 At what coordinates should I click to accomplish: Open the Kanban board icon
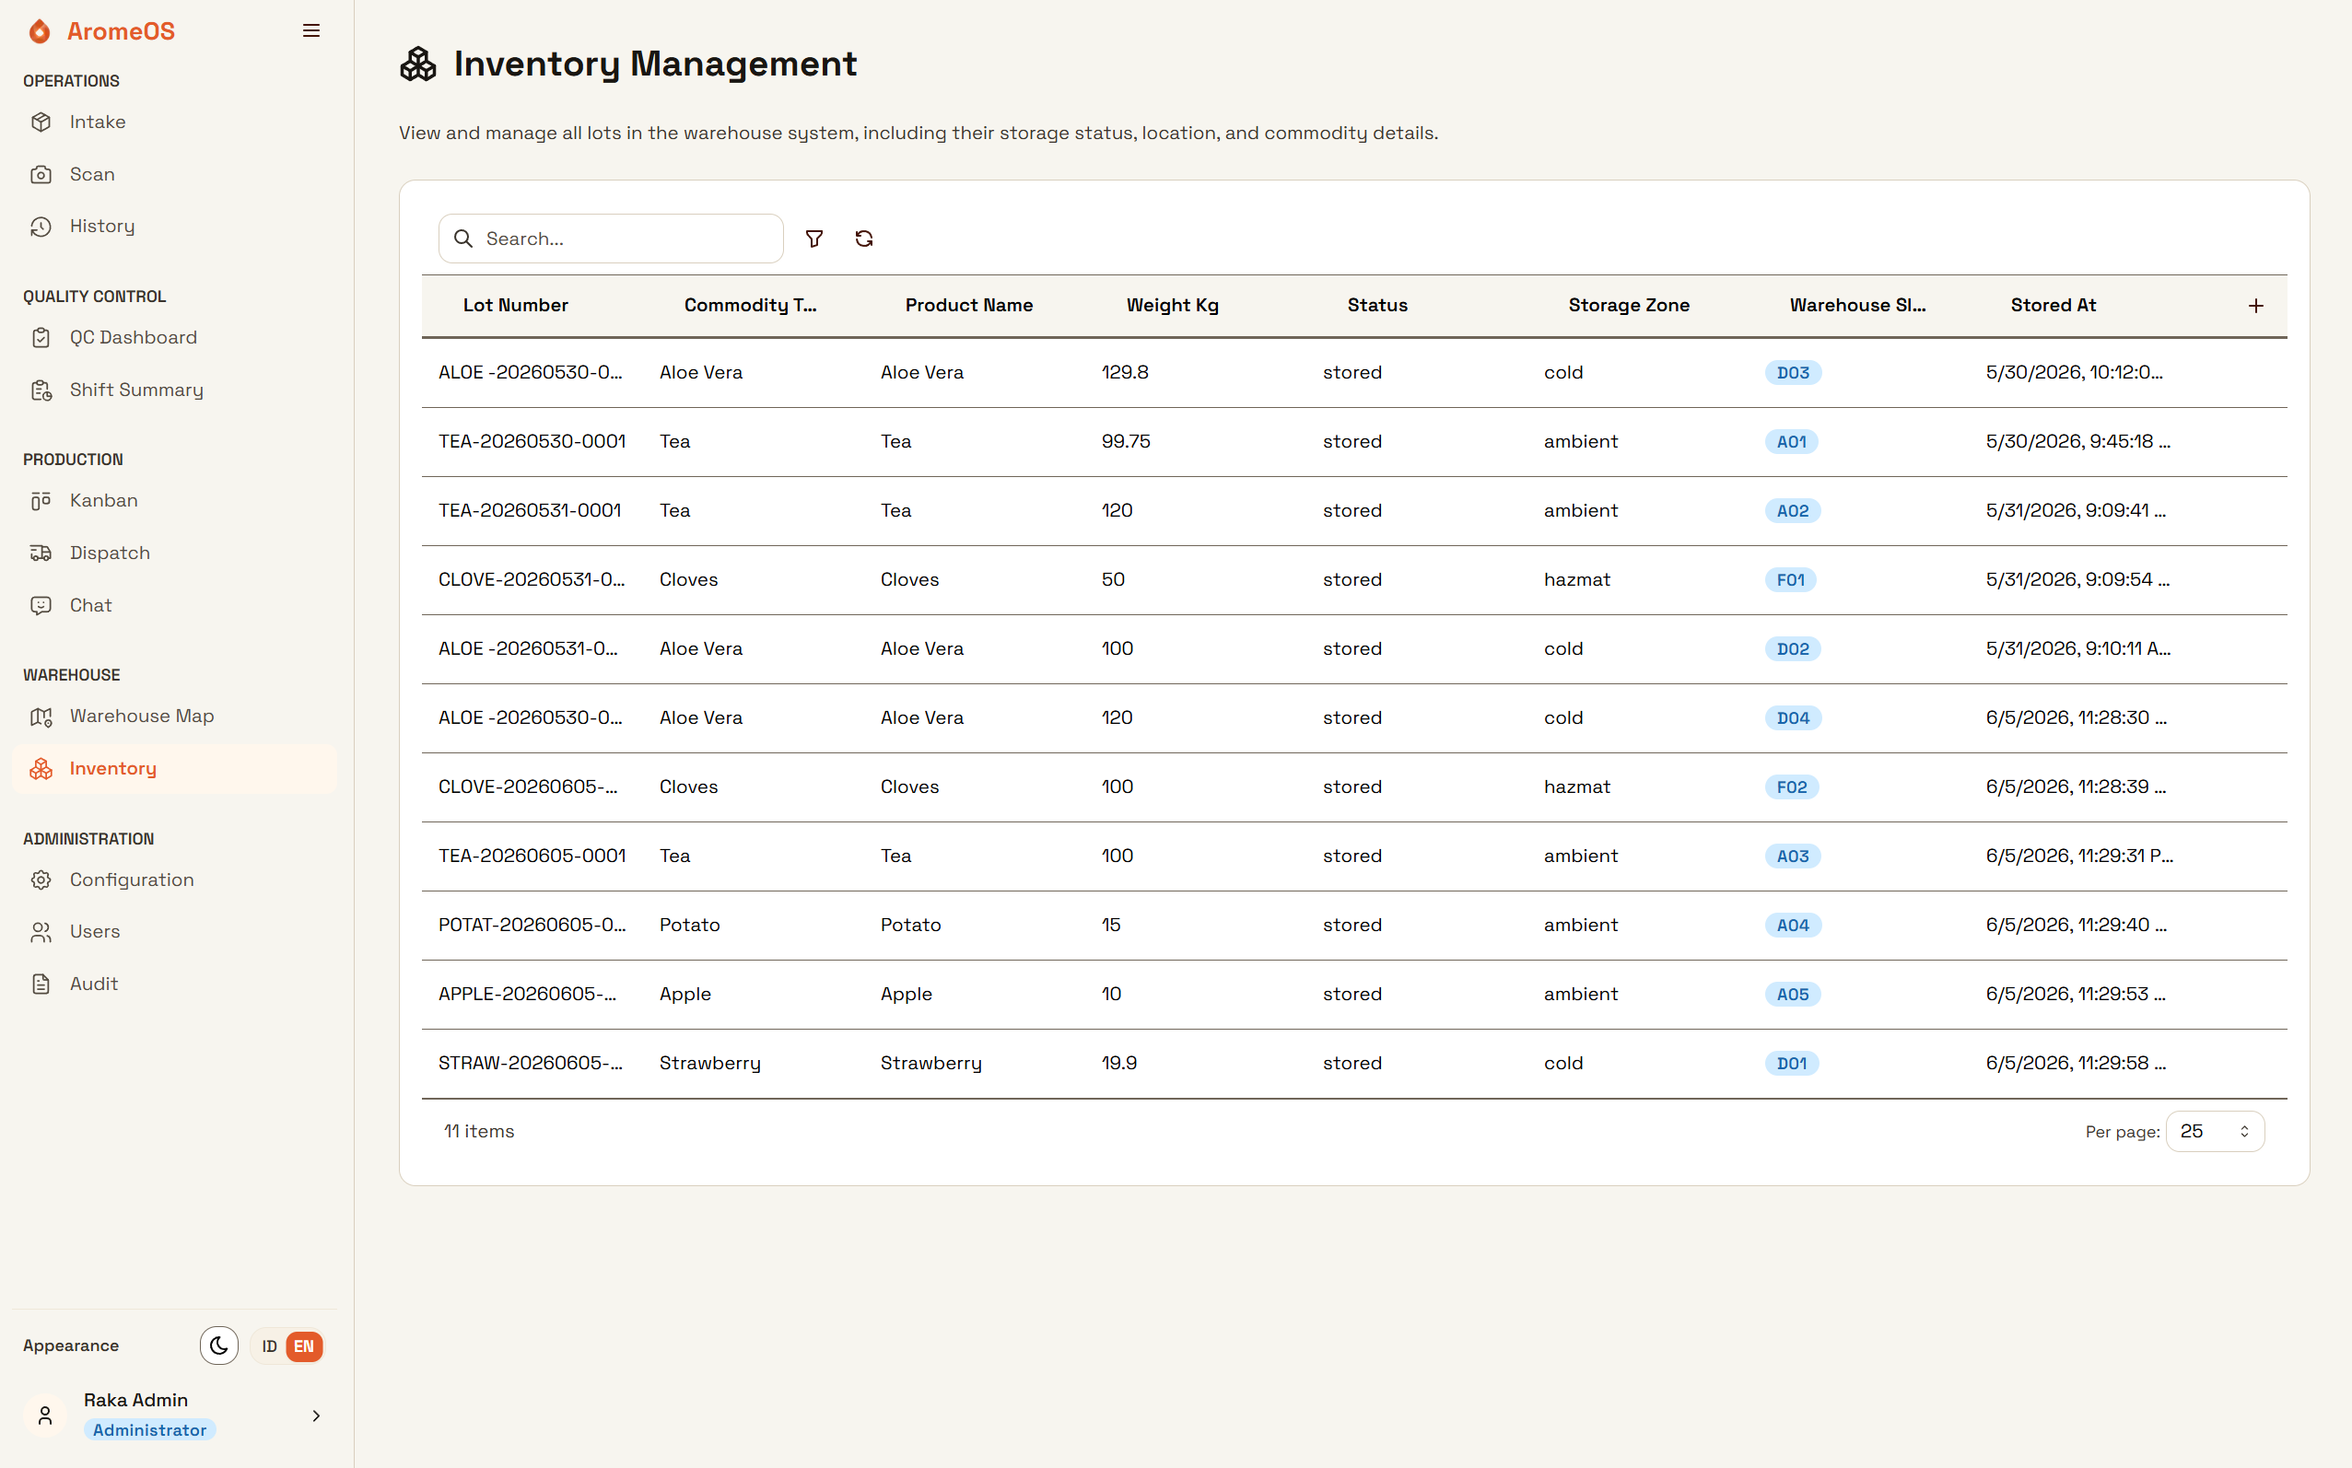pyautogui.click(x=41, y=501)
